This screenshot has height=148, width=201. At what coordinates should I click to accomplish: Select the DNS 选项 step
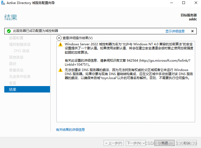(x=21, y=51)
